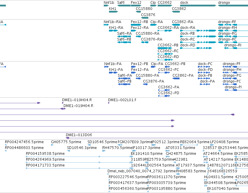This screenshot has height=193, width=248.
Task: Click the Saf6-RB transcript
Action: [124, 42]
